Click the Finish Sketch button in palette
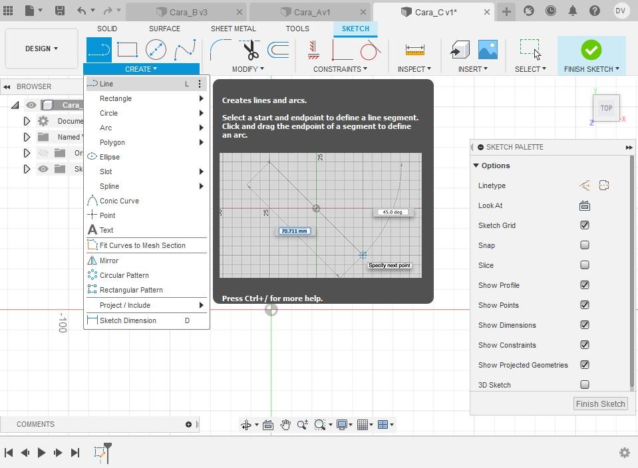Screen dimensions: 638x468 600,404
